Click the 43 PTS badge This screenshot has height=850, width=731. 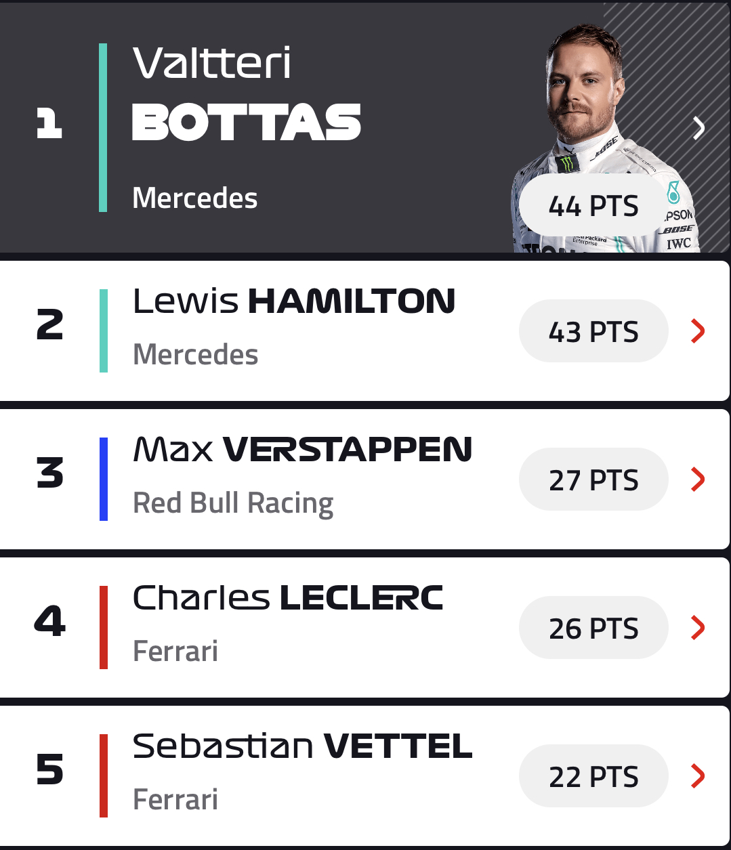[x=593, y=331]
